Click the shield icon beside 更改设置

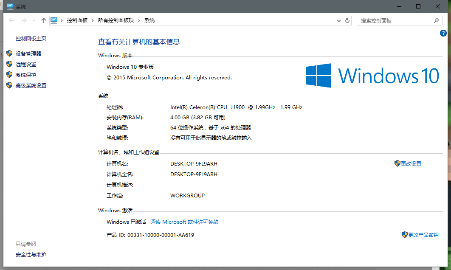coord(397,163)
